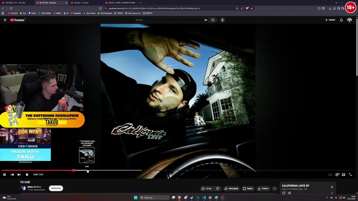This screenshot has width=358, height=201.
Task: Subscribe with the Subskrybuj button
Action: pos(56,188)
